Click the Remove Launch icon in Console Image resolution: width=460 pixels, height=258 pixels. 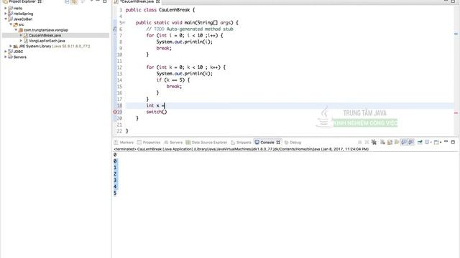click(x=367, y=142)
